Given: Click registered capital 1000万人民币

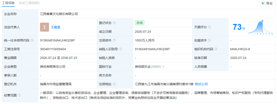Looking at the screenshot, I should 145,40.
